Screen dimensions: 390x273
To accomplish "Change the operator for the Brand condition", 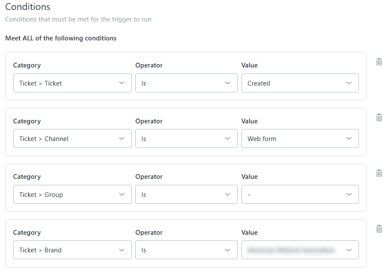I will (x=186, y=250).
